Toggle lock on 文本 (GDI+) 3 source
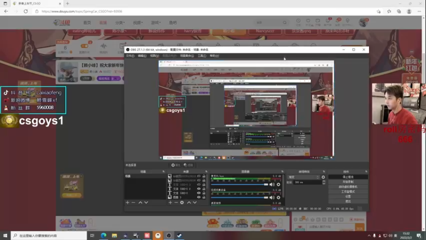Screen dimensions: 426x240 tap(204, 185)
